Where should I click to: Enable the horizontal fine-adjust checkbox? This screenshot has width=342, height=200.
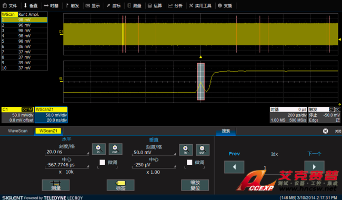point(102,163)
